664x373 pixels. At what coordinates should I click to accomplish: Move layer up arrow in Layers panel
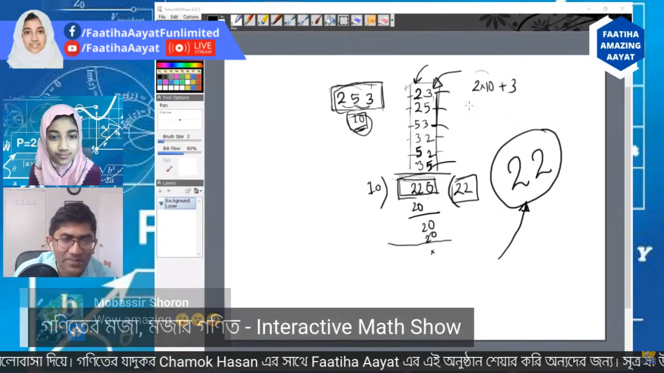(x=160, y=191)
